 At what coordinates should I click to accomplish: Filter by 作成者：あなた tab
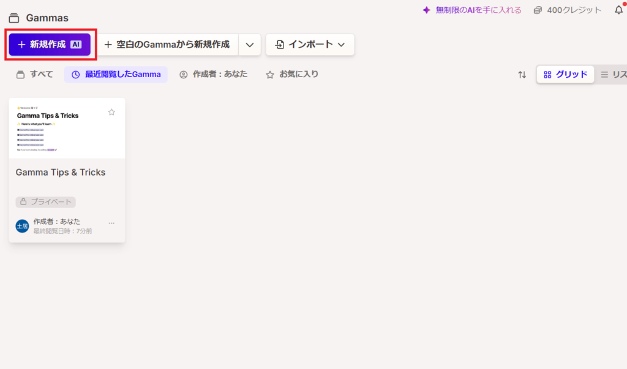click(x=214, y=75)
